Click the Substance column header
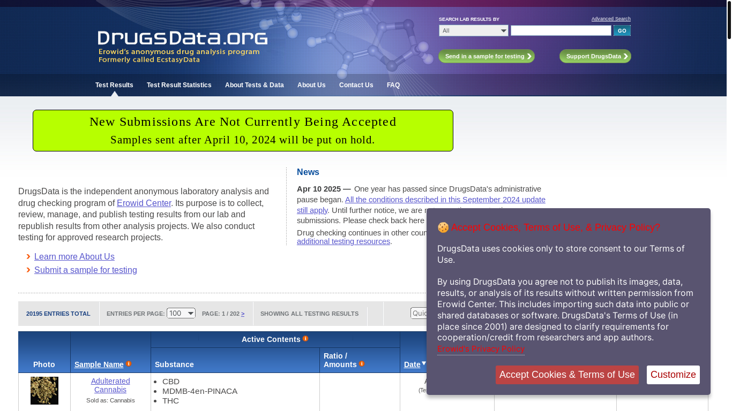 pos(174,364)
